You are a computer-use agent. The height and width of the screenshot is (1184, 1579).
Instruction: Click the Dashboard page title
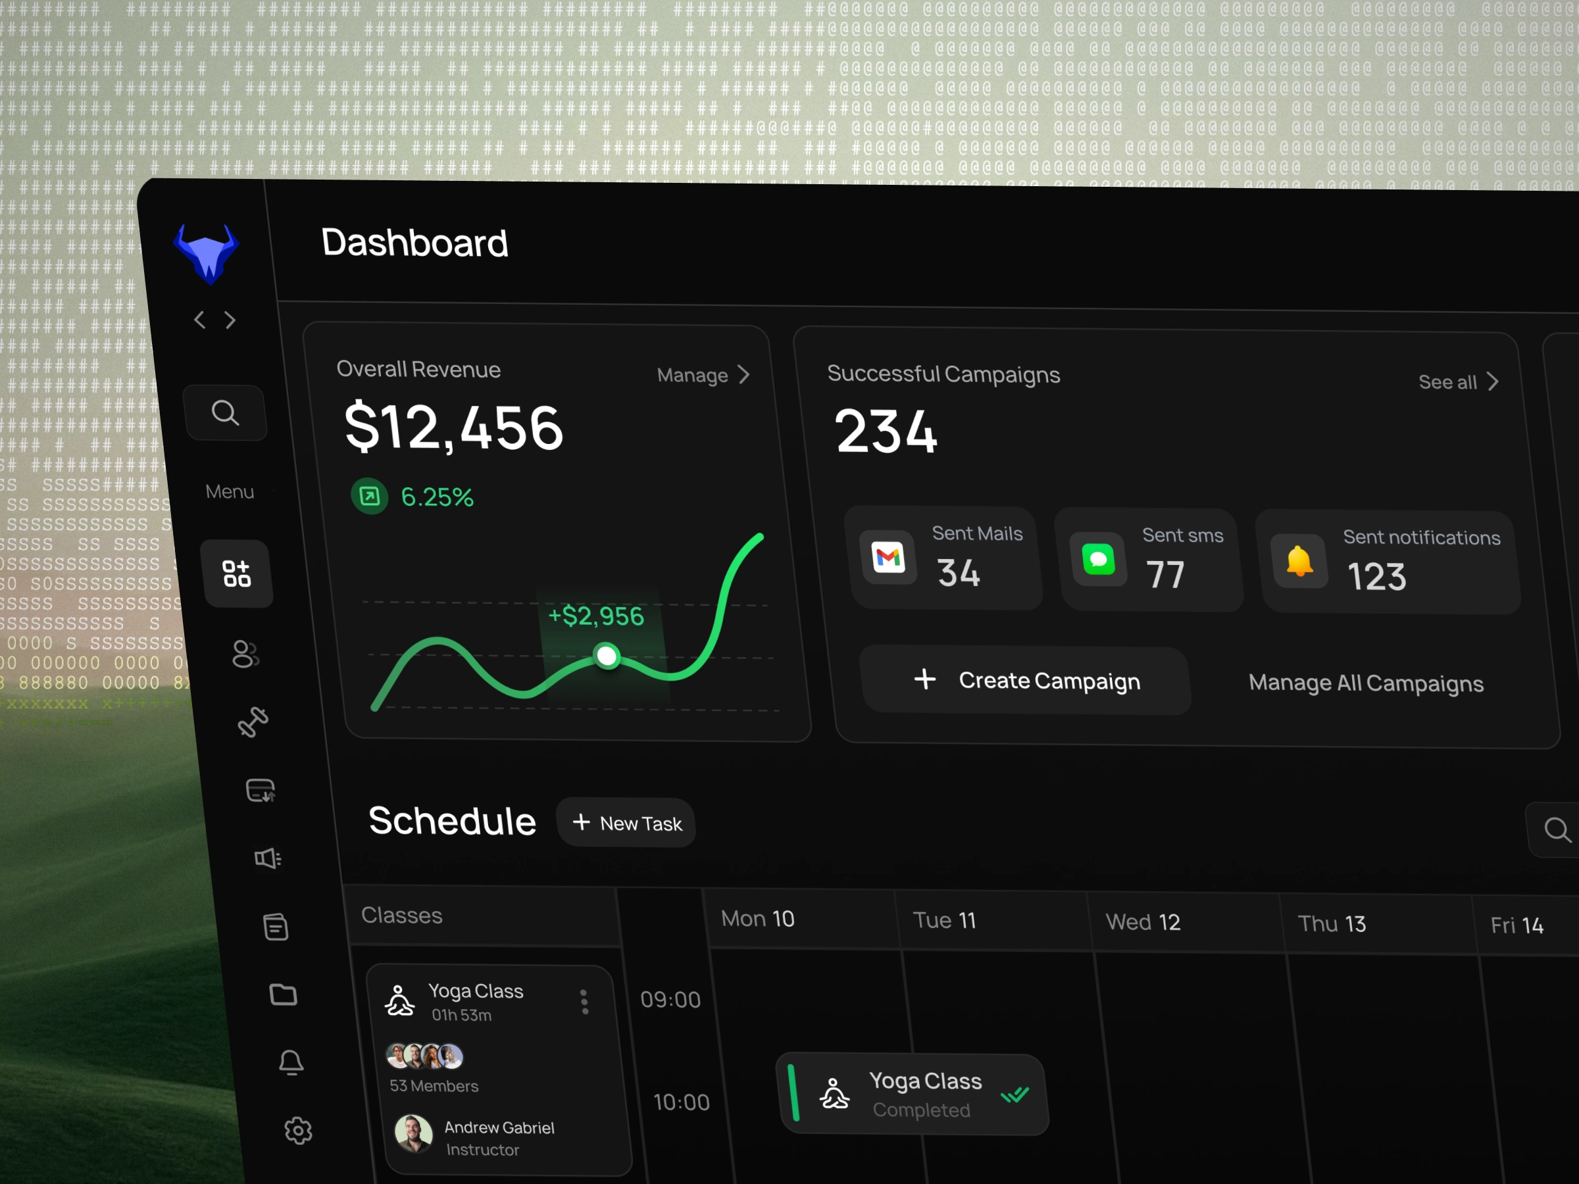click(x=414, y=243)
